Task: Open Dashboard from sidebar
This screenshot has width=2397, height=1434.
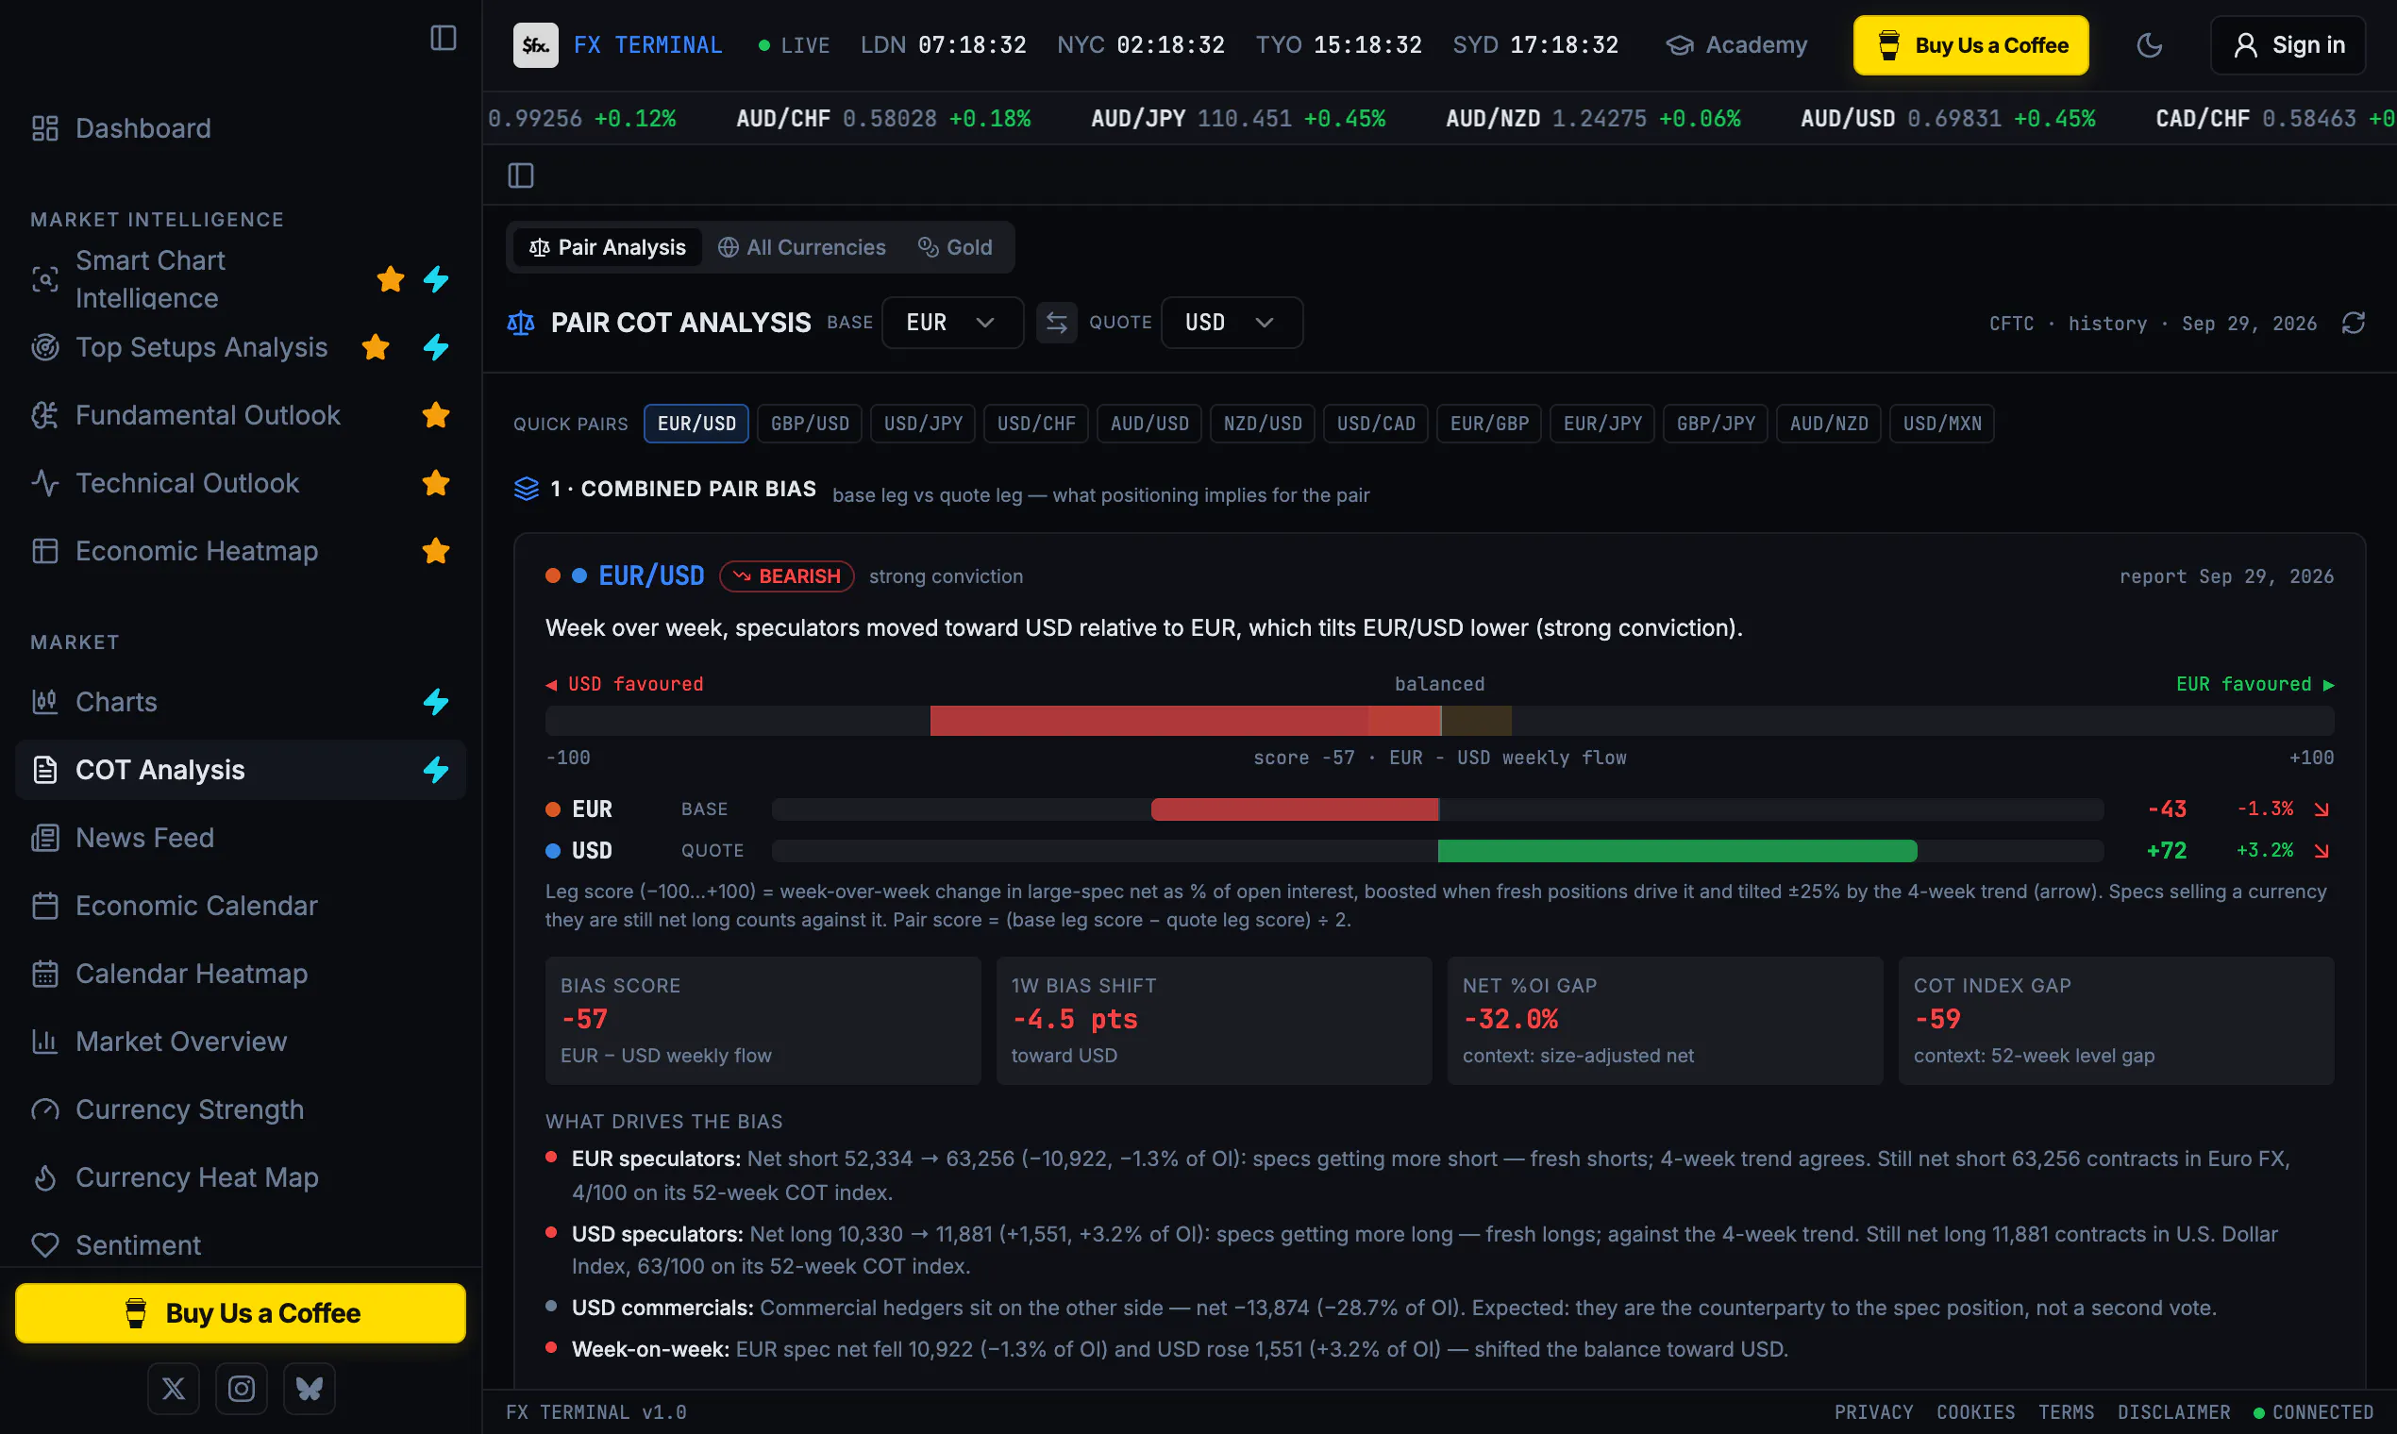Action: (x=241, y=128)
